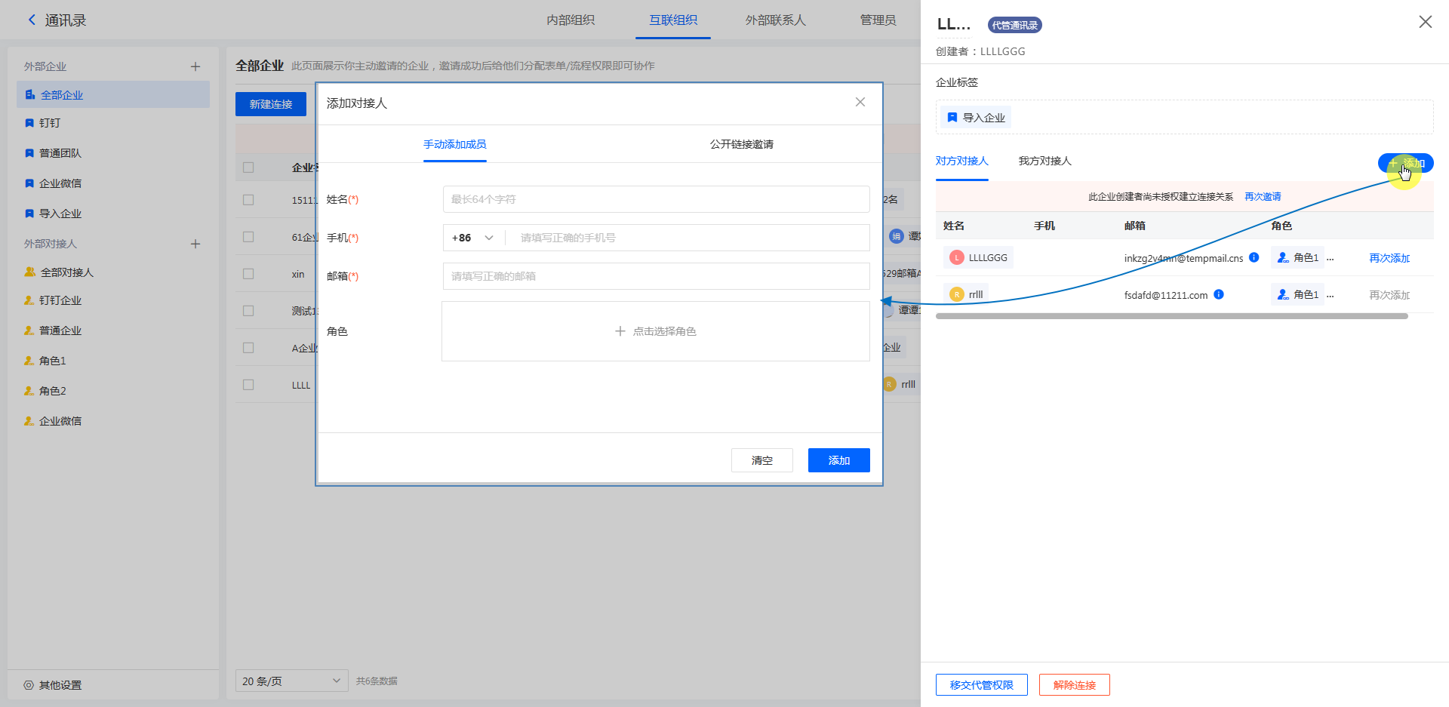Viewport: 1449px width, 707px height.
Task: Switch to 我方对接人 tab
Action: (1044, 161)
